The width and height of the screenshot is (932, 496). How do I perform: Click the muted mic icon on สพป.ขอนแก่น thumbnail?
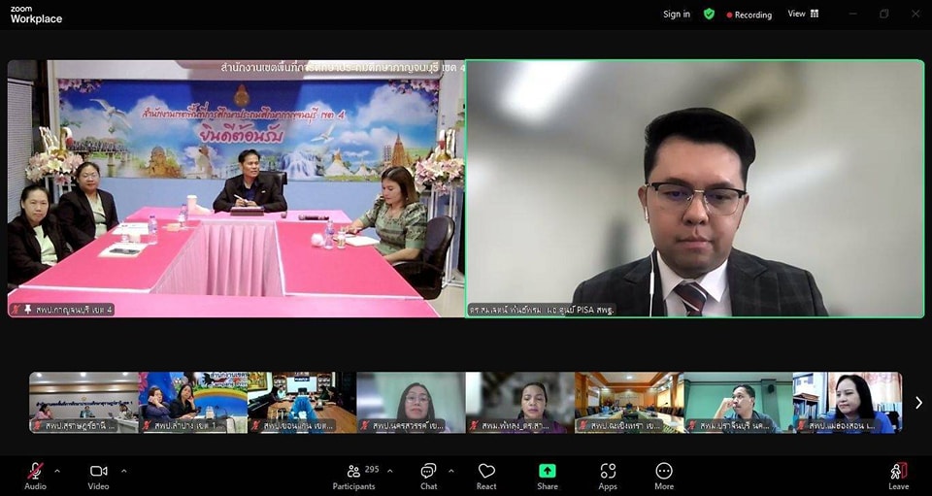point(255,425)
